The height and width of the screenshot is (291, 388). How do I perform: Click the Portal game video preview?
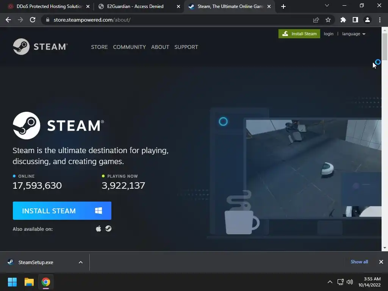tap(314, 168)
